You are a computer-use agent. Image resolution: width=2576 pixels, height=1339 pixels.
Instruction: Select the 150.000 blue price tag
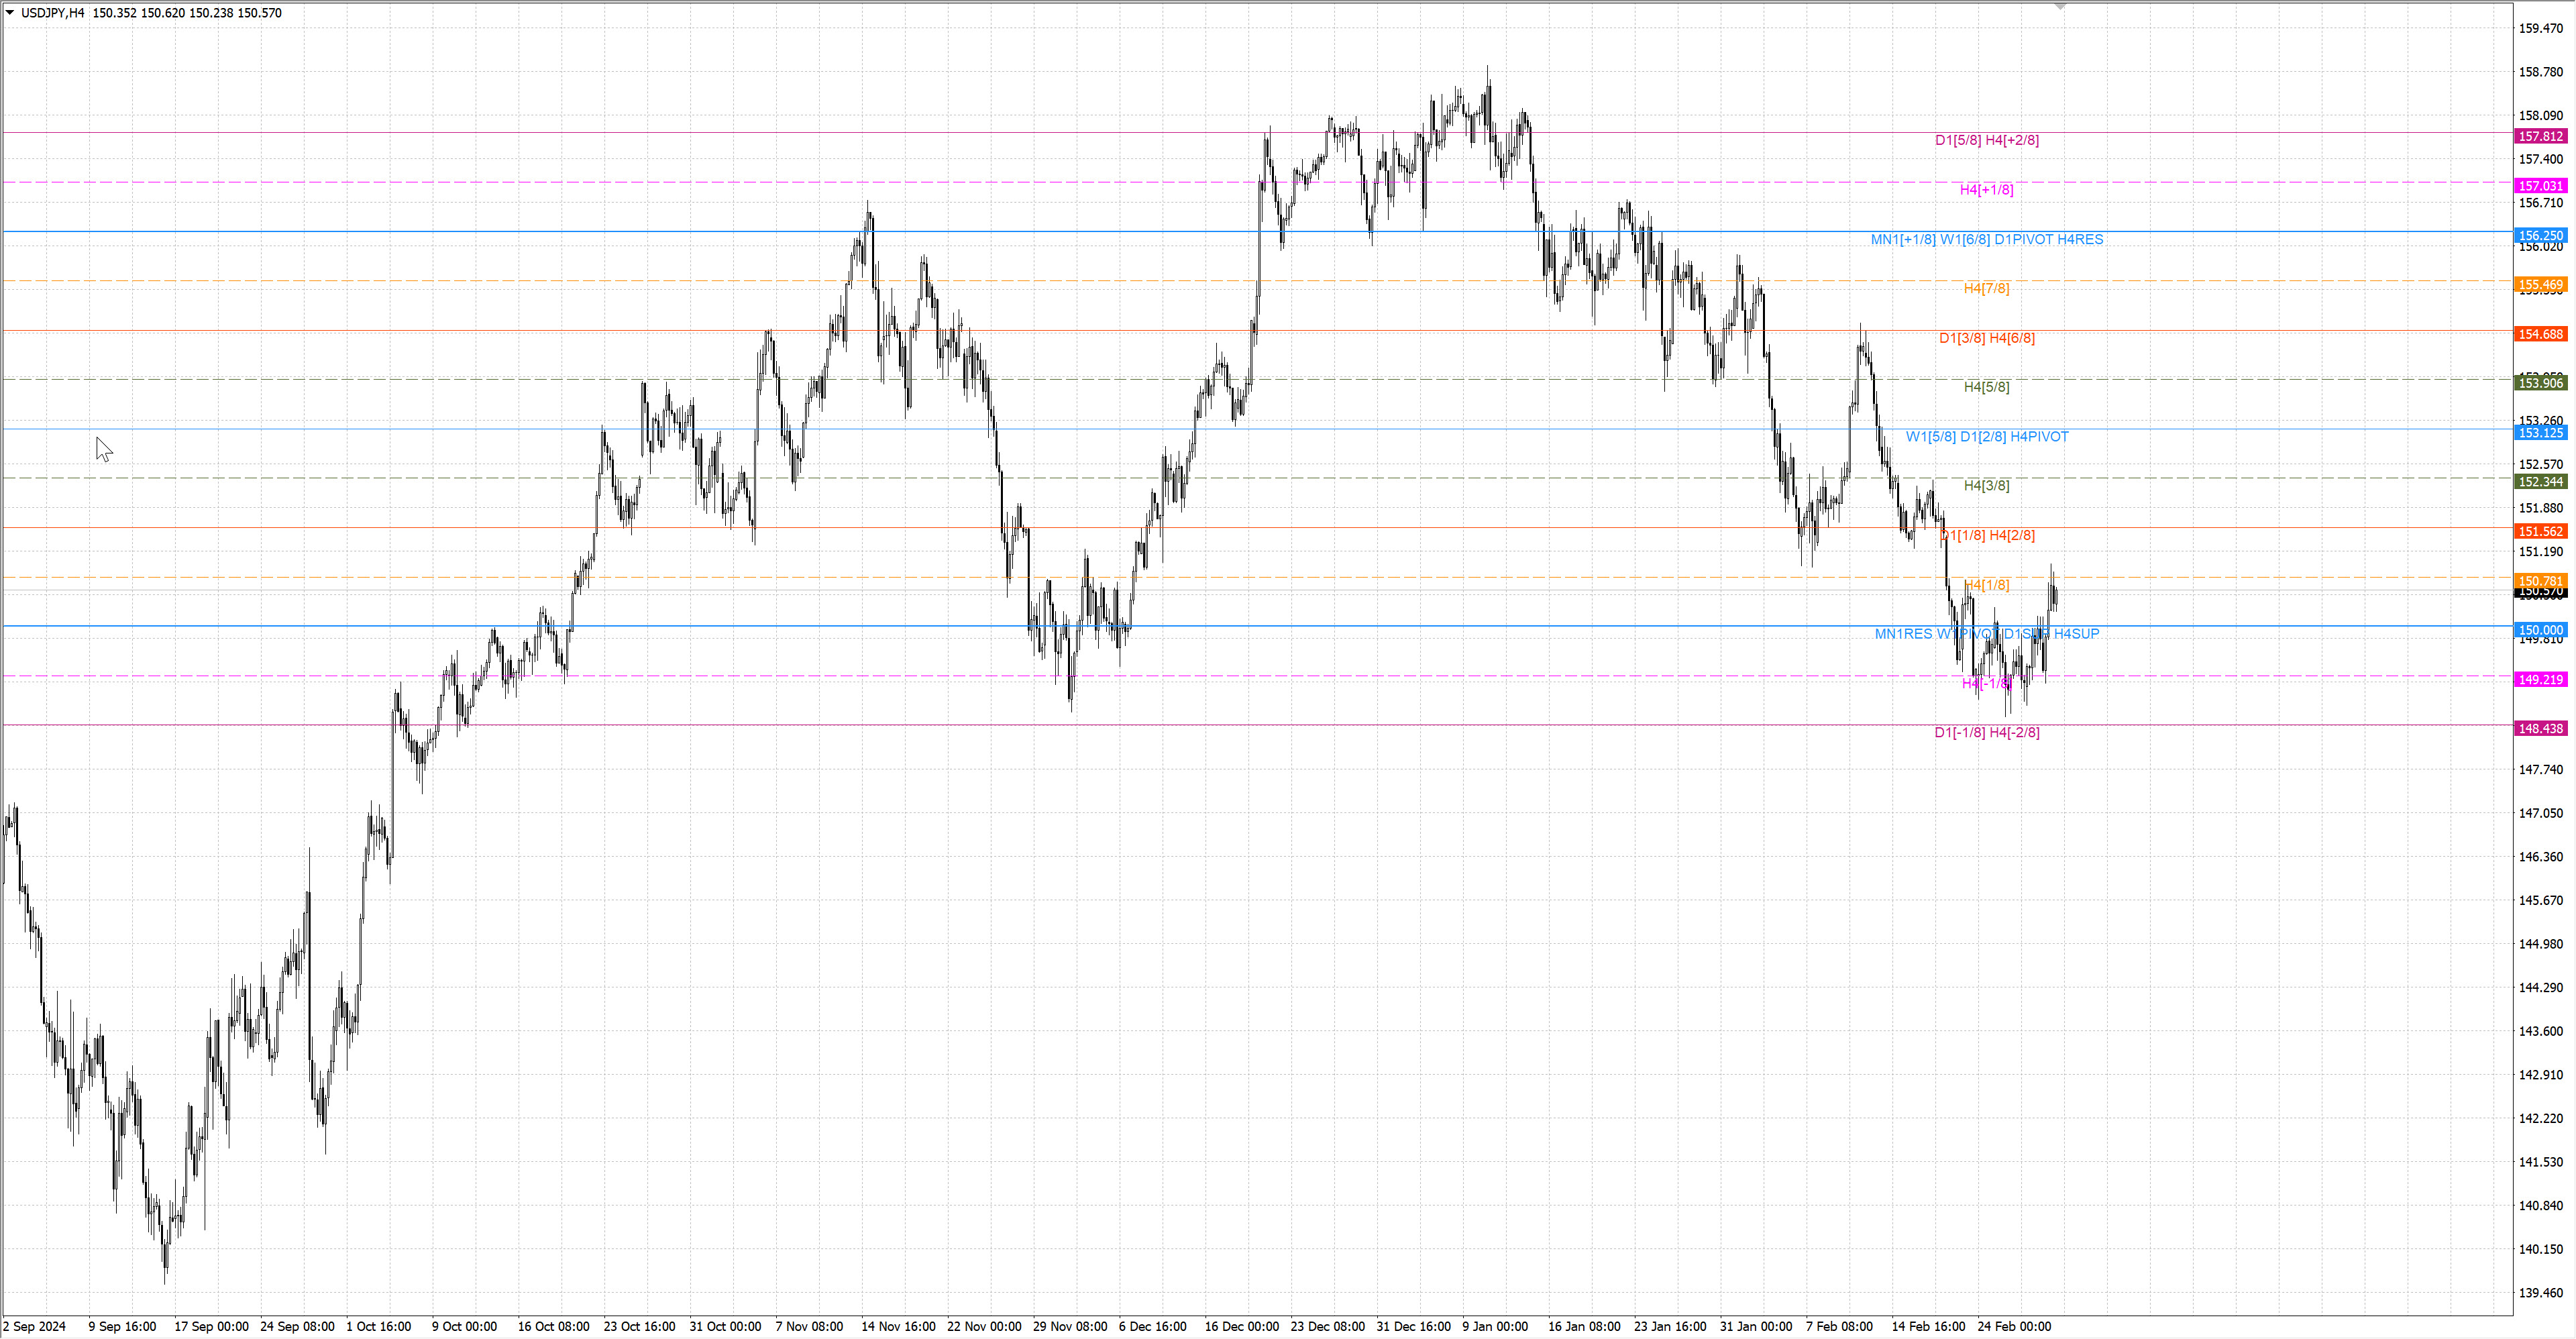pos(2540,630)
